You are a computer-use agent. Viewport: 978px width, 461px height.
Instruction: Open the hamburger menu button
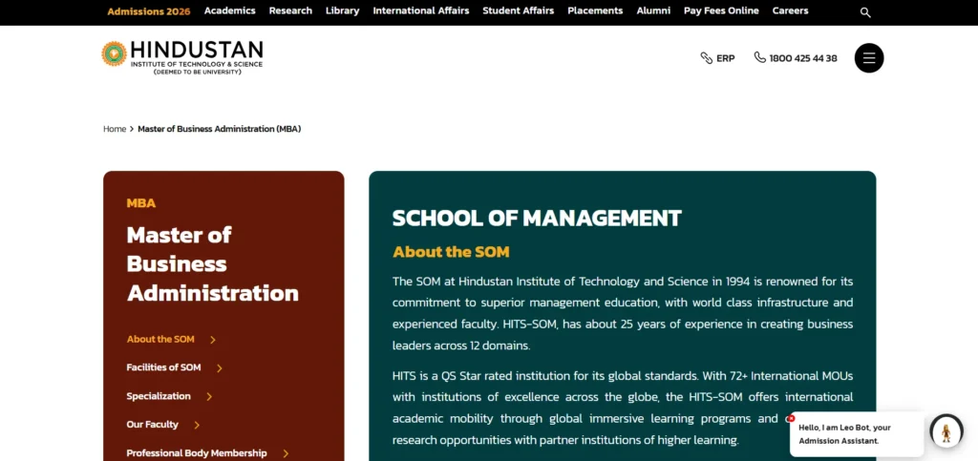(869, 58)
